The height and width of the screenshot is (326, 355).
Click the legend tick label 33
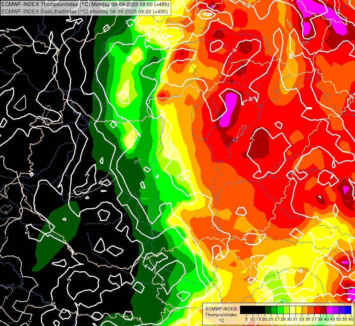tap(302, 319)
